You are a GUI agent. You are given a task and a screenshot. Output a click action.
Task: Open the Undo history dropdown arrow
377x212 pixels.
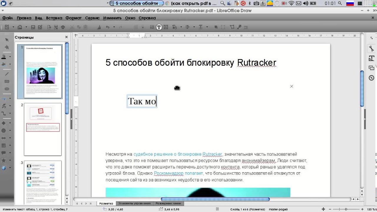click(x=114, y=27)
